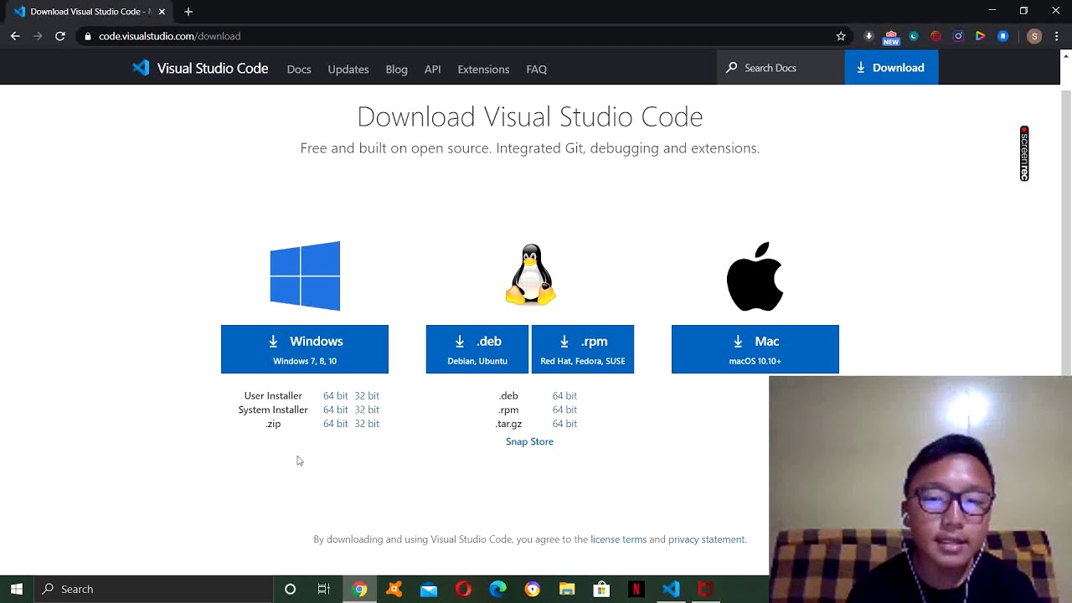Click Linux .deb 64 bit link
The height and width of the screenshot is (603, 1072).
click(x=564, y=395)
